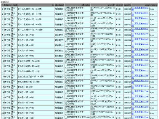Image resolution: width=159 pixels, height=119 pixels.
Task: Open the crm link in row 4
Action: [140, 30]
